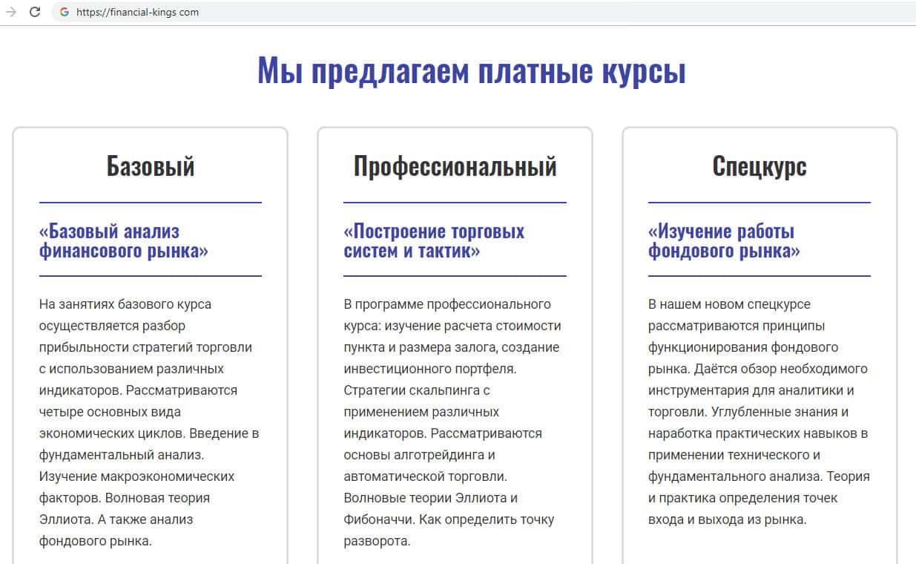Click the paragraph starting "В программе профессионального курса"

pyautogui.click(x=452, y=422)
